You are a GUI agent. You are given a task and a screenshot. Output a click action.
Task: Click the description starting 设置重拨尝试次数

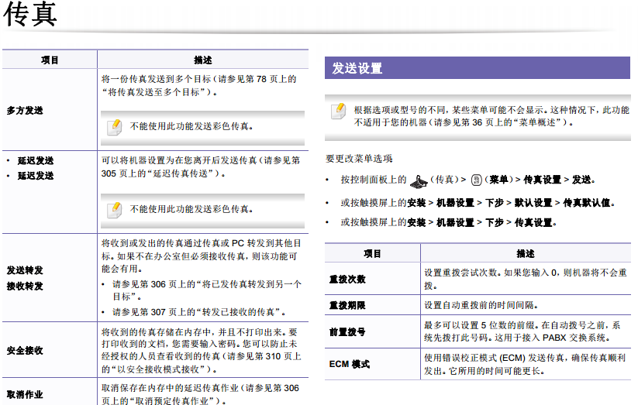coord(526,279)
